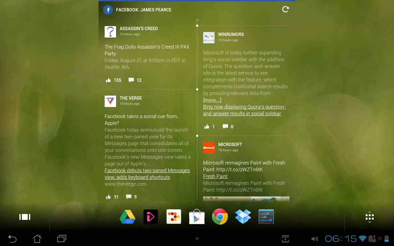Launch Google Drive from the dock

tap(127, 217)
